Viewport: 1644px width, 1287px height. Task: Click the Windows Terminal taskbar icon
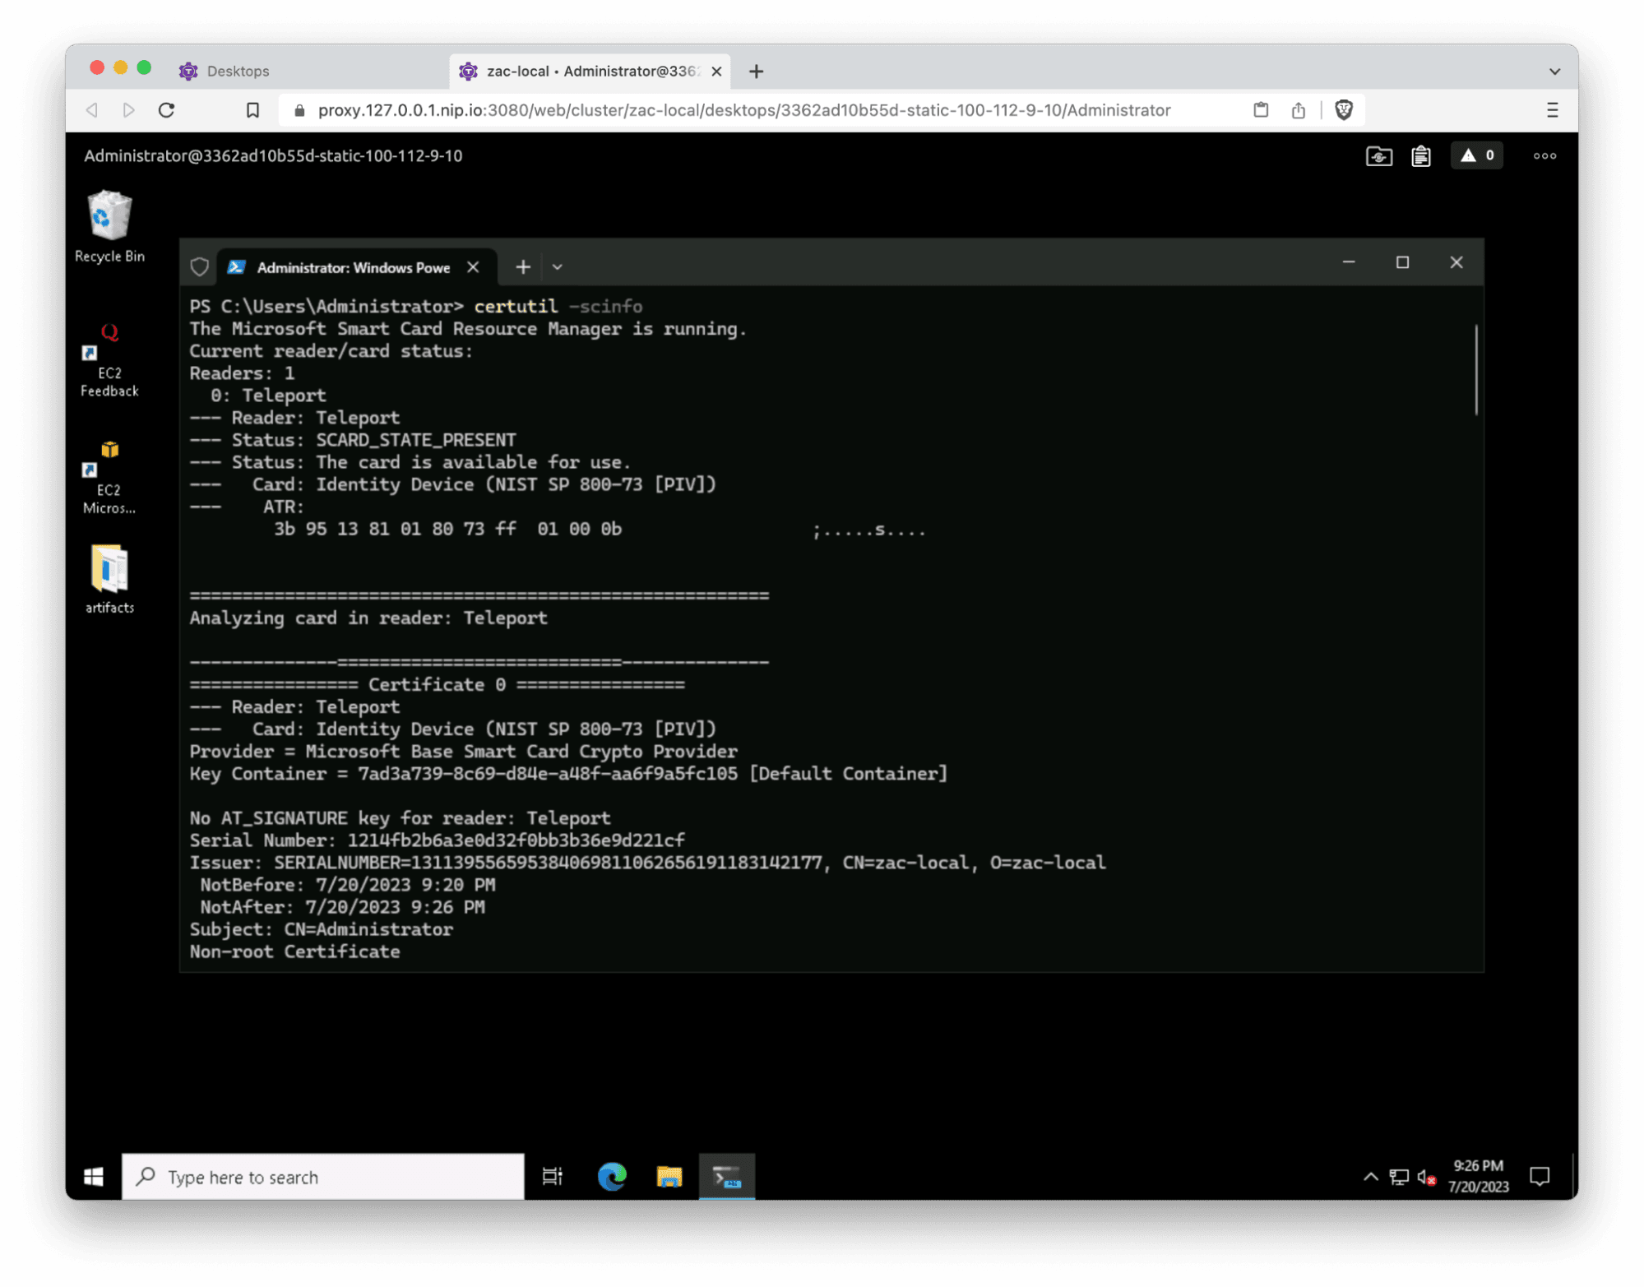click(x=727, y=1177)
